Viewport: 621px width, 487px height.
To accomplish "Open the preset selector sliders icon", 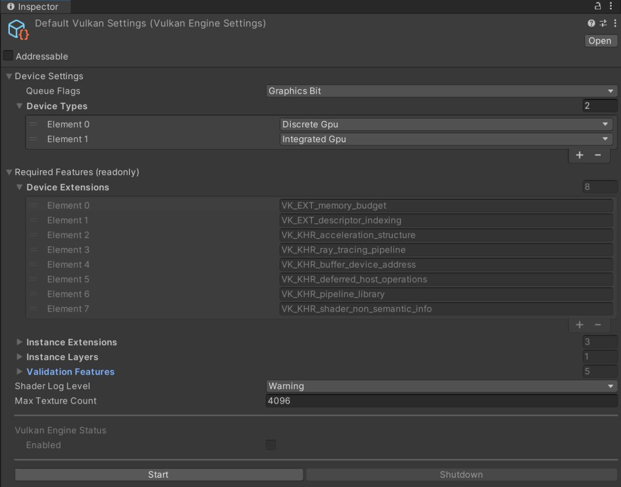I will click(x=603, y=23).
